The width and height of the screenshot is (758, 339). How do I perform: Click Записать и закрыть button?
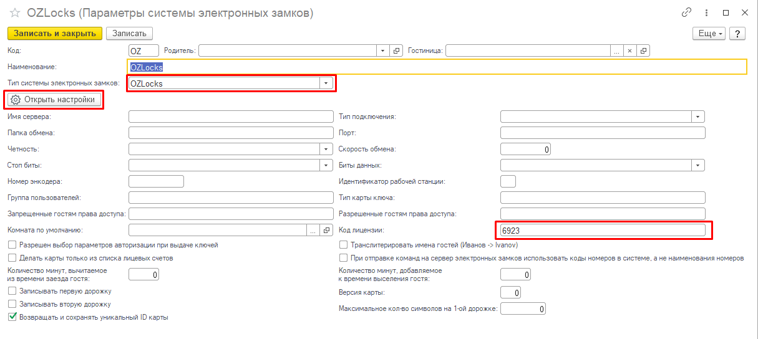coord(54,34)
